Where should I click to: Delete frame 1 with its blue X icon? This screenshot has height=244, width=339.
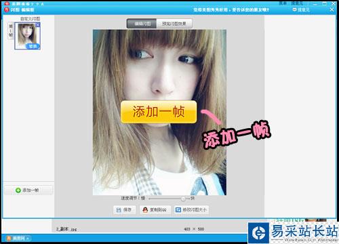pos(38,25)
